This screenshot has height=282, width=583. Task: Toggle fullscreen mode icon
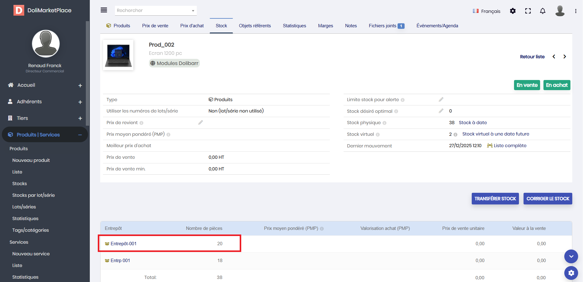tap(528, 11)
